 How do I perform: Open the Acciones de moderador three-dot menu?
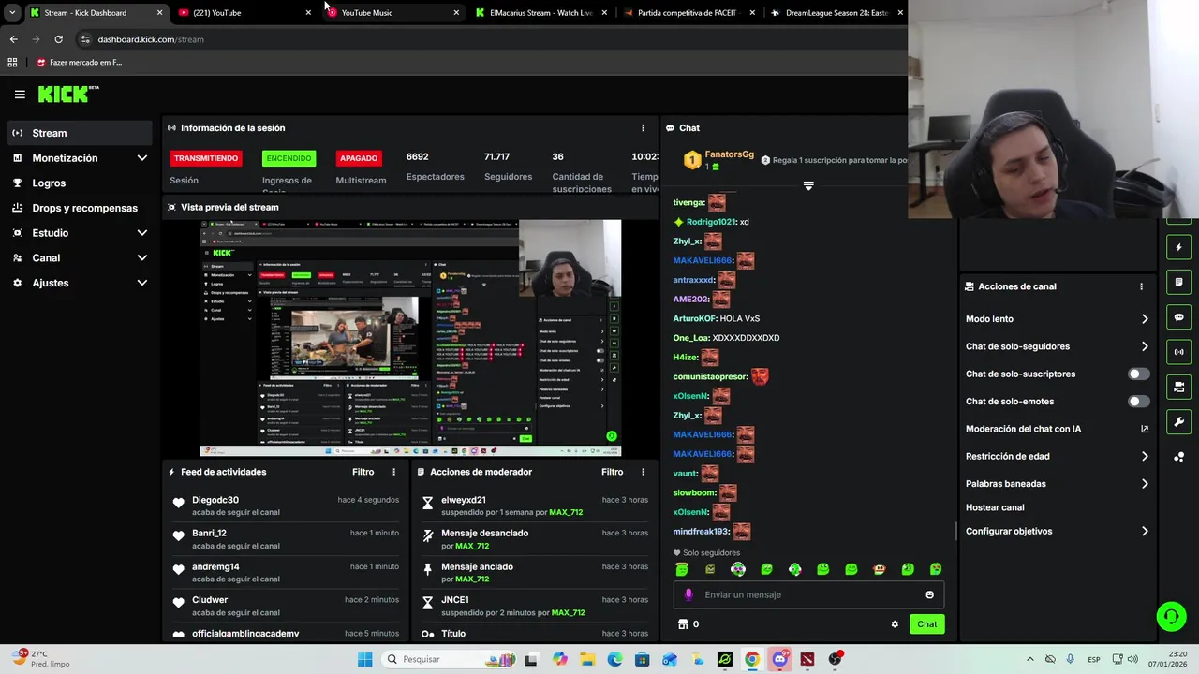643,472
